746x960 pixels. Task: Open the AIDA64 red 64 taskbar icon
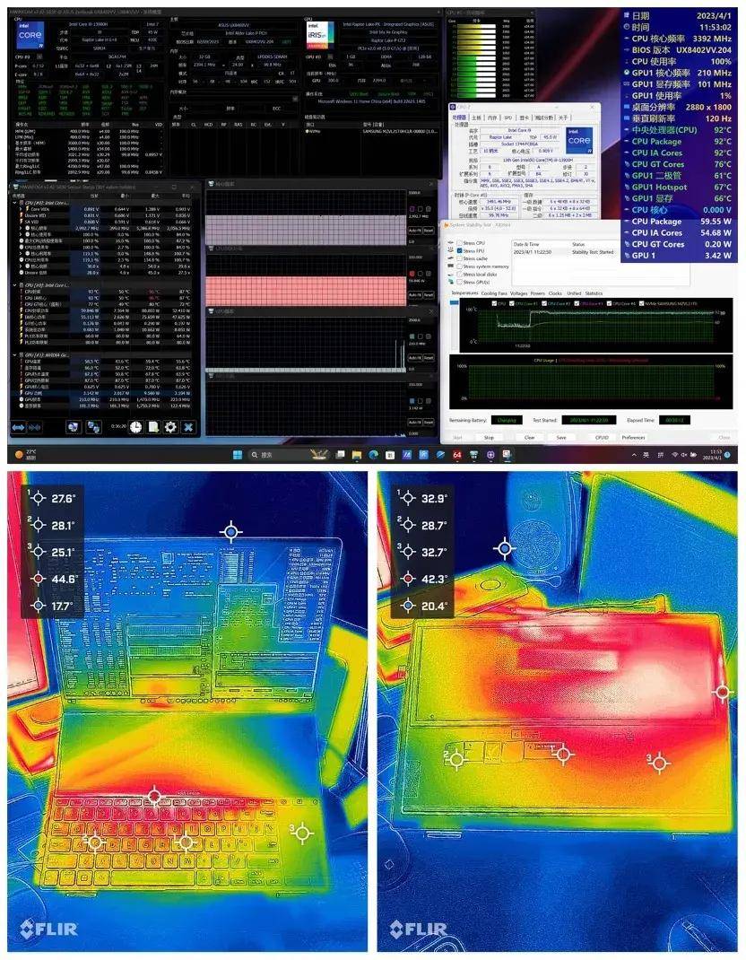[x=456, y=455]
